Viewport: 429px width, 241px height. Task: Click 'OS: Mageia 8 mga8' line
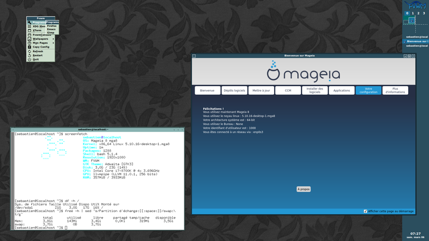(x=100, y=141)
